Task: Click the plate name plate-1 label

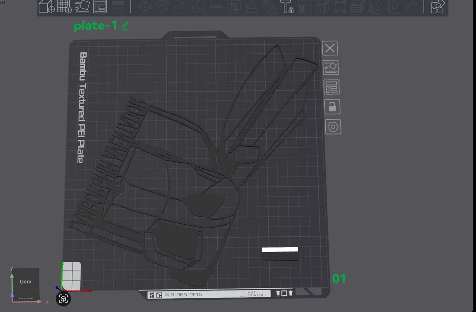Action: click(96, 26)
